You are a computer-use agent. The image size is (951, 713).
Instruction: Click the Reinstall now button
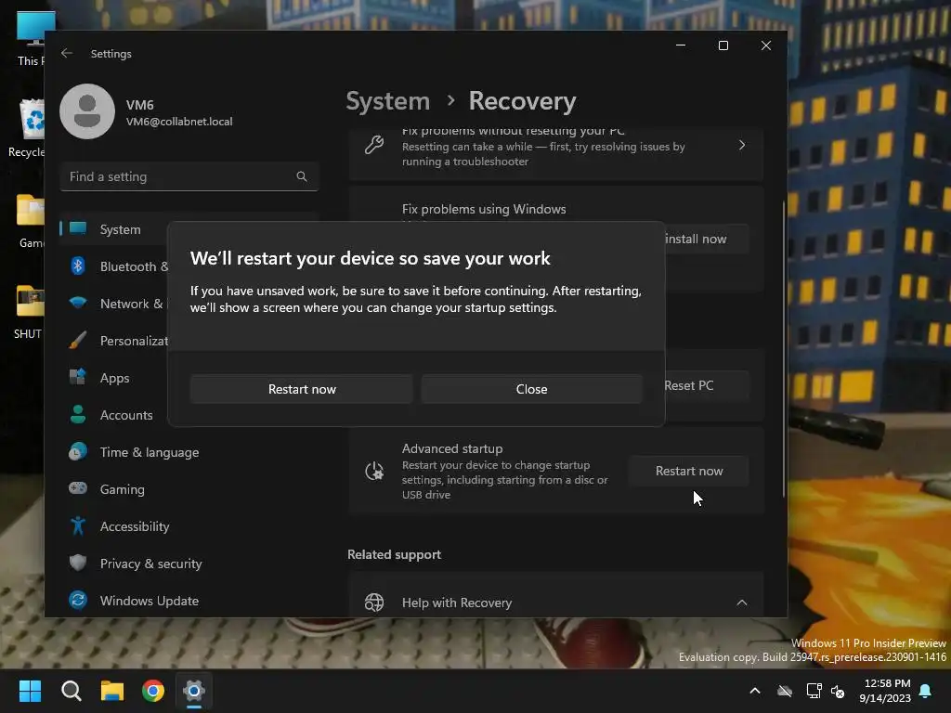[x=706, y=239]
